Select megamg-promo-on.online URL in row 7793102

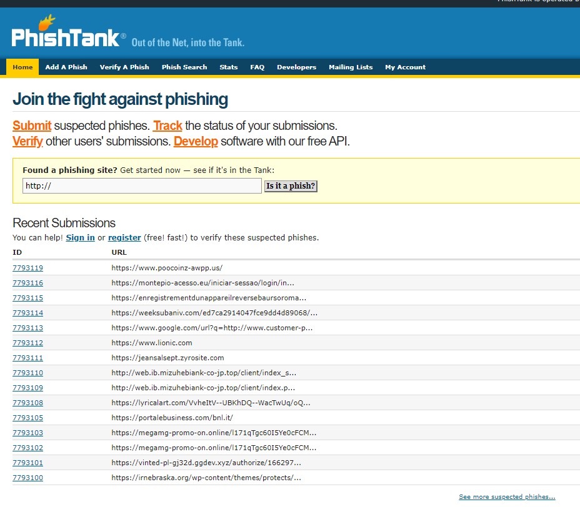pos(214,448)
